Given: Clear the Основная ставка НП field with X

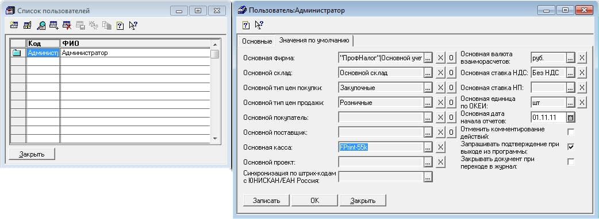Looking at the screenshot, I should pyautogui.click(x=581, y=88).
